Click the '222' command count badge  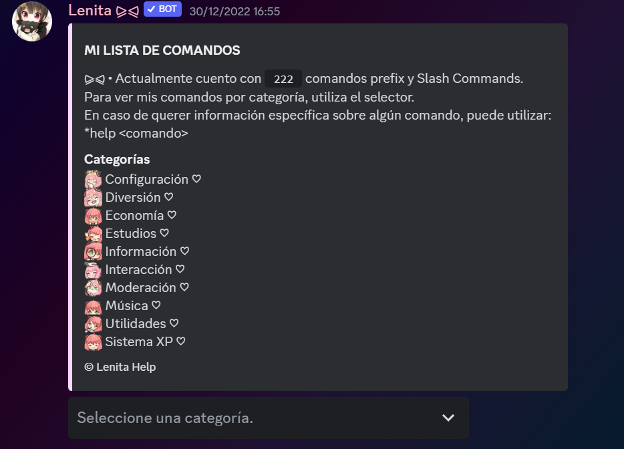[x=283, y=78]
